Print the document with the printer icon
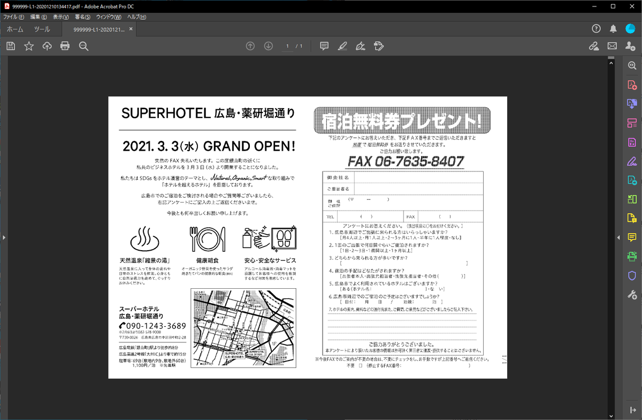Image resolution: width=642 pixels, height=420 pixels. [65, 46]
